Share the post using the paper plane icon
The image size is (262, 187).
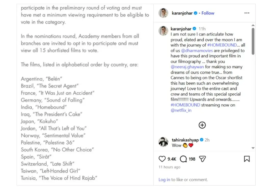[202, 159]
